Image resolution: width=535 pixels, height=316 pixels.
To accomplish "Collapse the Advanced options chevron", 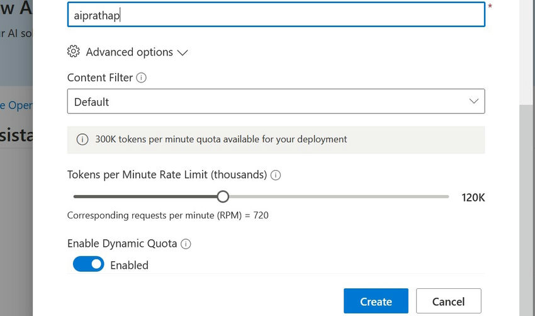I will click(x=183, y=52).
